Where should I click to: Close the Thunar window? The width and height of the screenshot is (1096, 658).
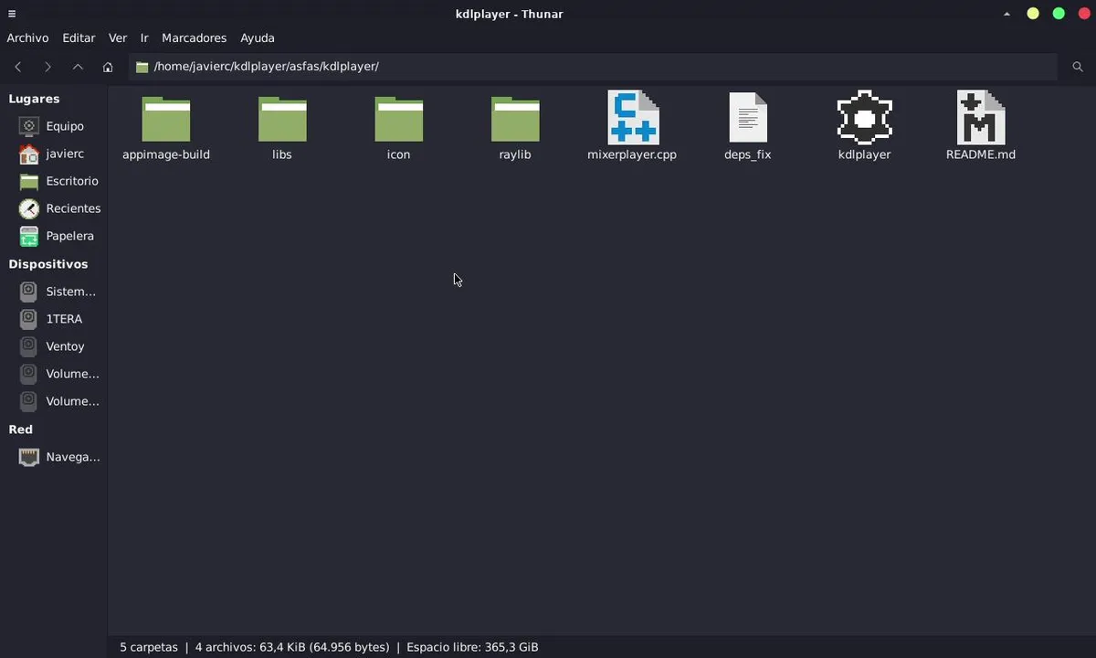(1084, 14)
